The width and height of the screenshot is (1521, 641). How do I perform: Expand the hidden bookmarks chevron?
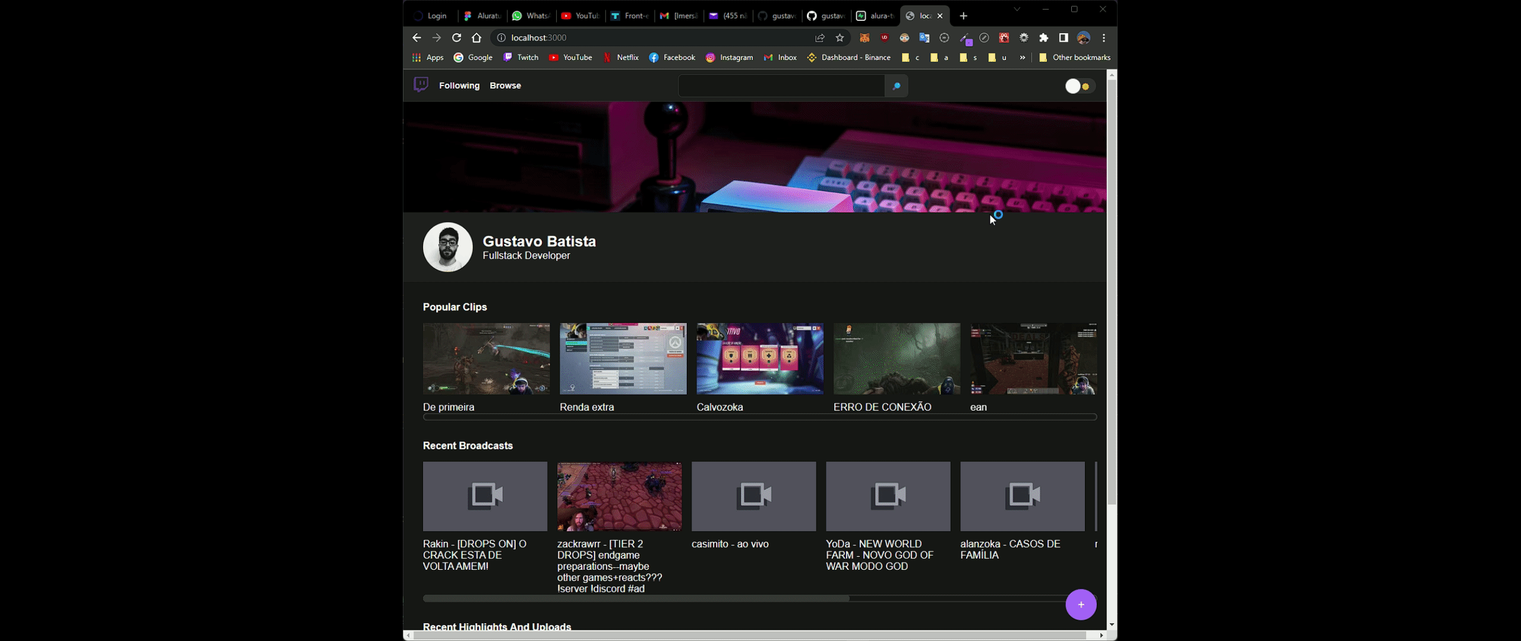point(1023,58)
